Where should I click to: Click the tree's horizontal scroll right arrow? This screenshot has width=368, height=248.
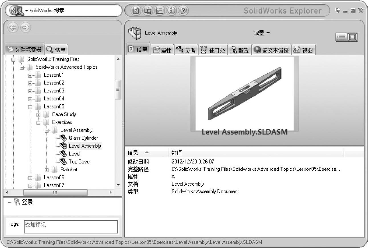pyautogui.click(x=111, y=193)
